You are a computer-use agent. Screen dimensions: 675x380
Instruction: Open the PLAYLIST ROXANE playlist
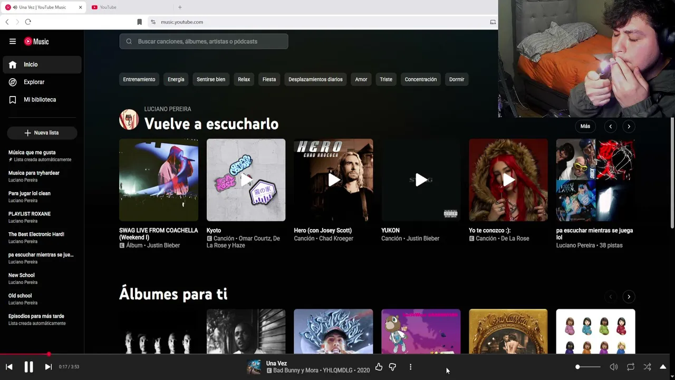tap(41, 217)
